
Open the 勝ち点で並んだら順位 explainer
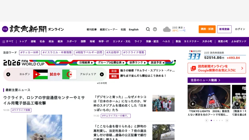pyautogui.click(x=143, y=76)
